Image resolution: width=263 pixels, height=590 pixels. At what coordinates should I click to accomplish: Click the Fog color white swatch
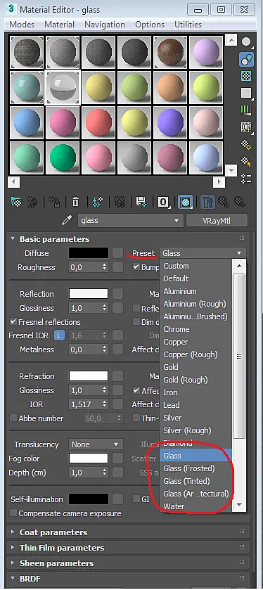(89, 458)
